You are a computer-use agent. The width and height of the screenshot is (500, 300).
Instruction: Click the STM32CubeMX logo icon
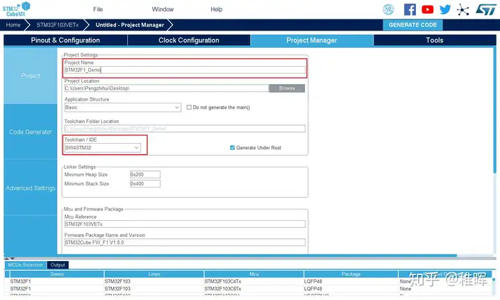16,9
